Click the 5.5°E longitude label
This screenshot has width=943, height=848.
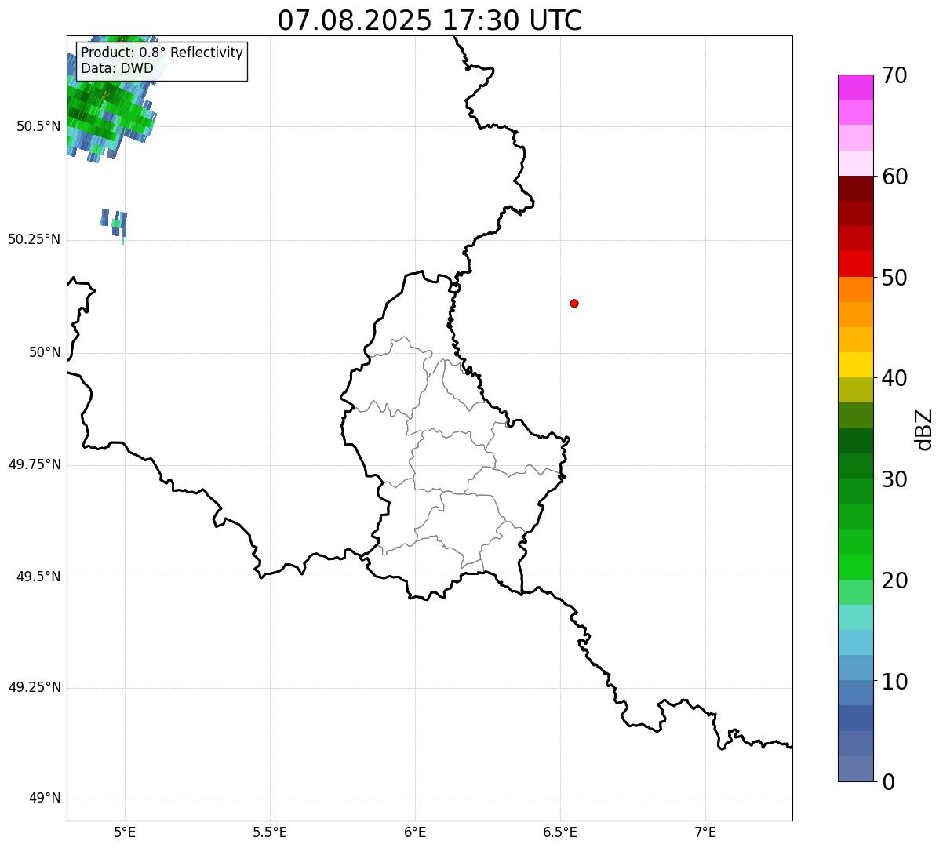click(x=270, y=832)
